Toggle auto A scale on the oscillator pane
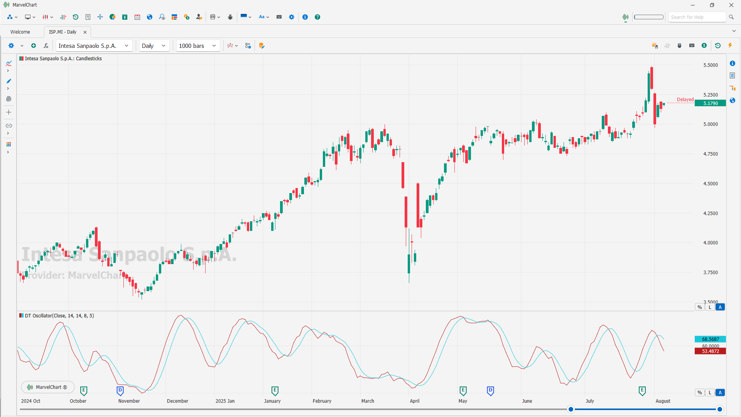This screenshot has height=417, width=741. click(720, 393)
